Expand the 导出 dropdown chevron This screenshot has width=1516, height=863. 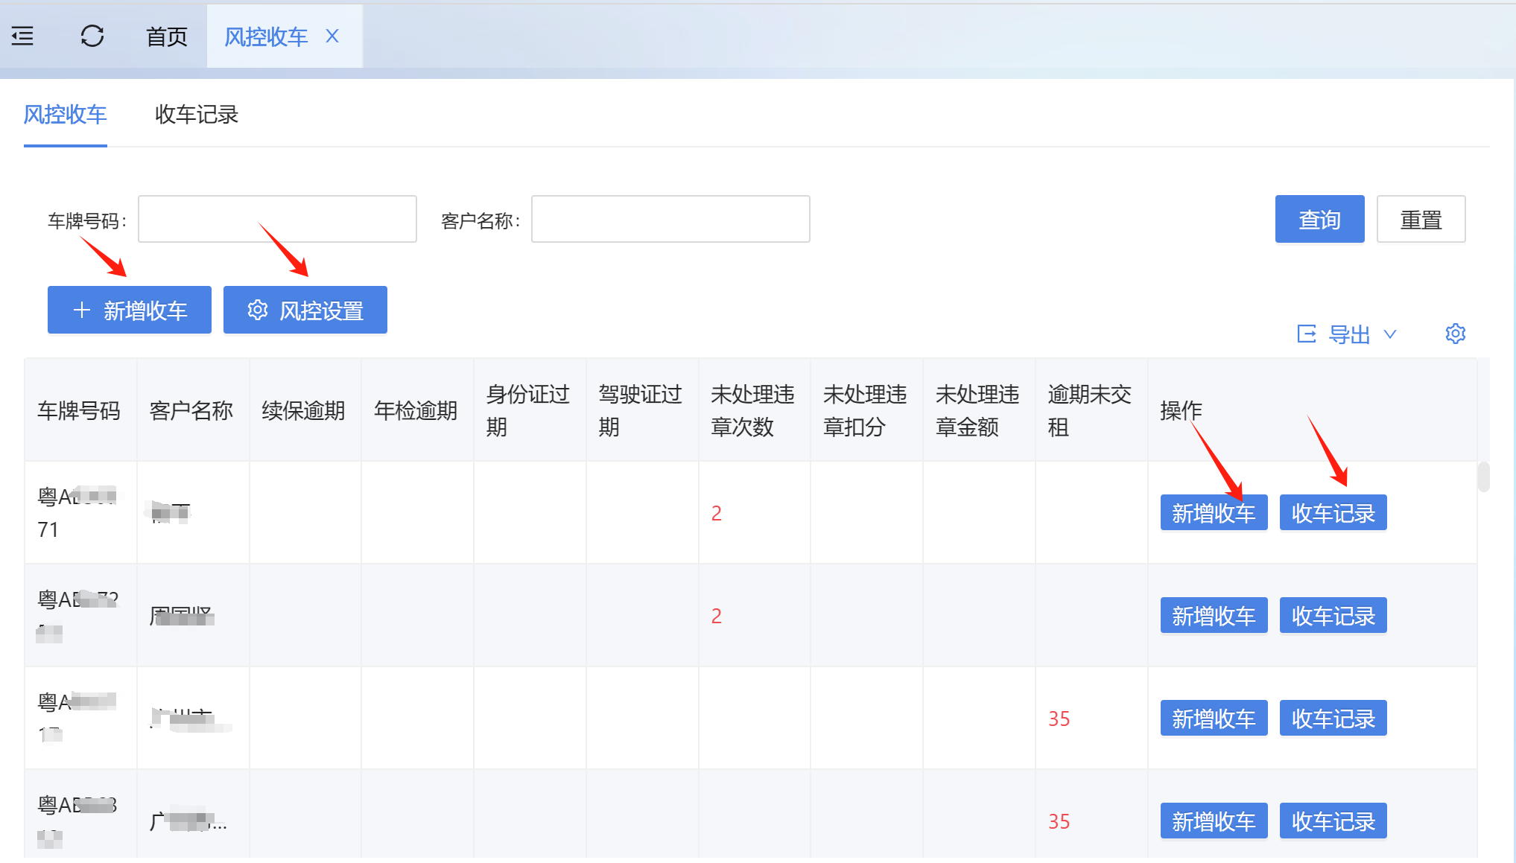point(1390,334)
